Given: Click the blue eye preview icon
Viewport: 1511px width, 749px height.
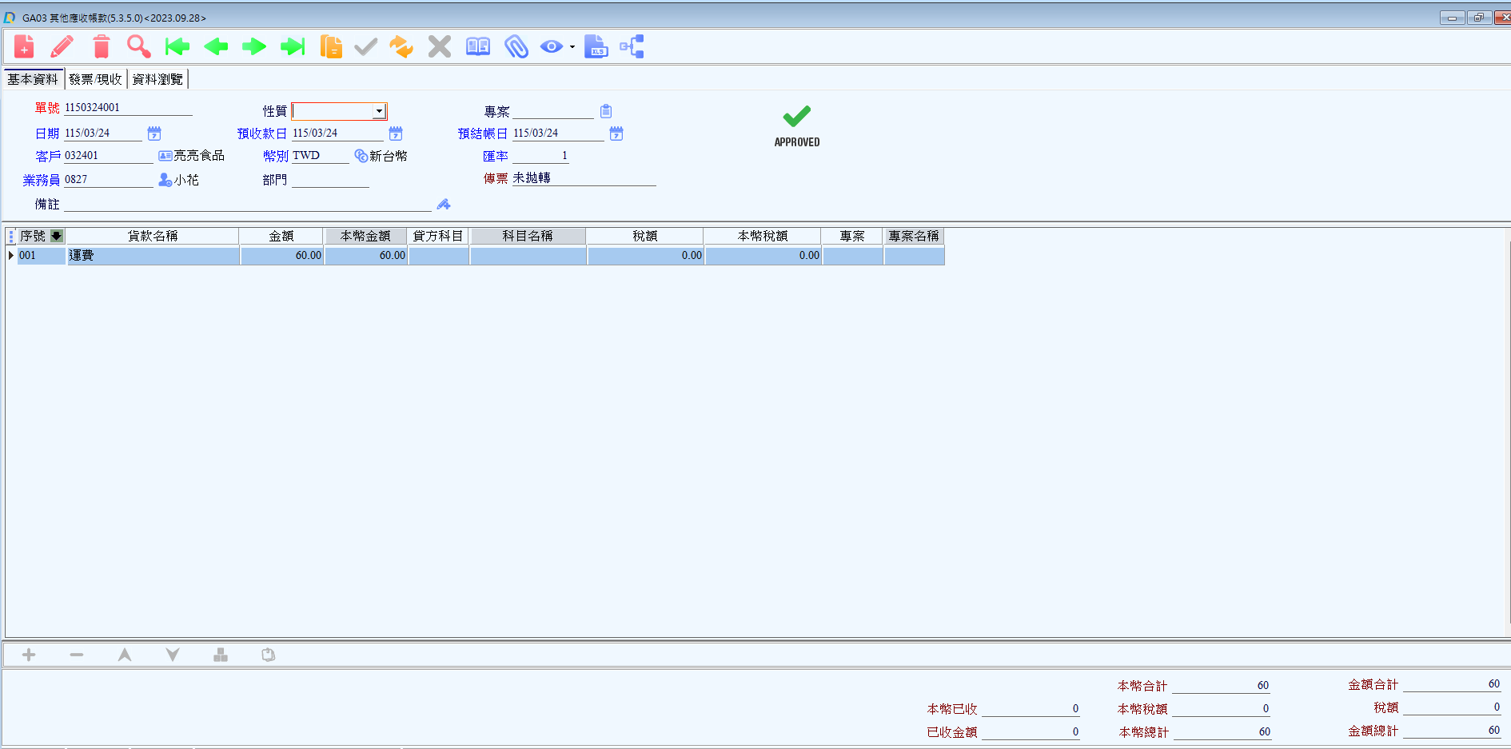Looking at the screenshot, I should [x=551, y=47].
